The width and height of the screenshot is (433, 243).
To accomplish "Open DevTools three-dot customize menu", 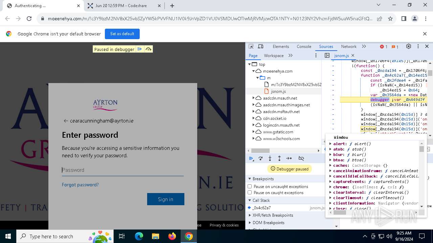I will click(x=418, y=47).
